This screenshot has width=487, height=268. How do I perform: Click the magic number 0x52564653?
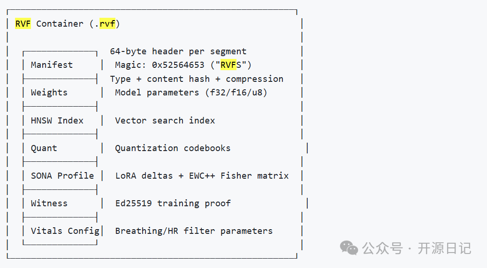pyautogui.click(x=178, y=65)
